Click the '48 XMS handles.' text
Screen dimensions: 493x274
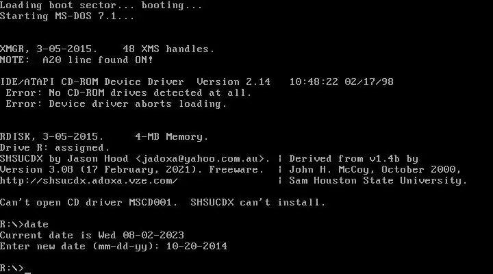tap(168, 49)
